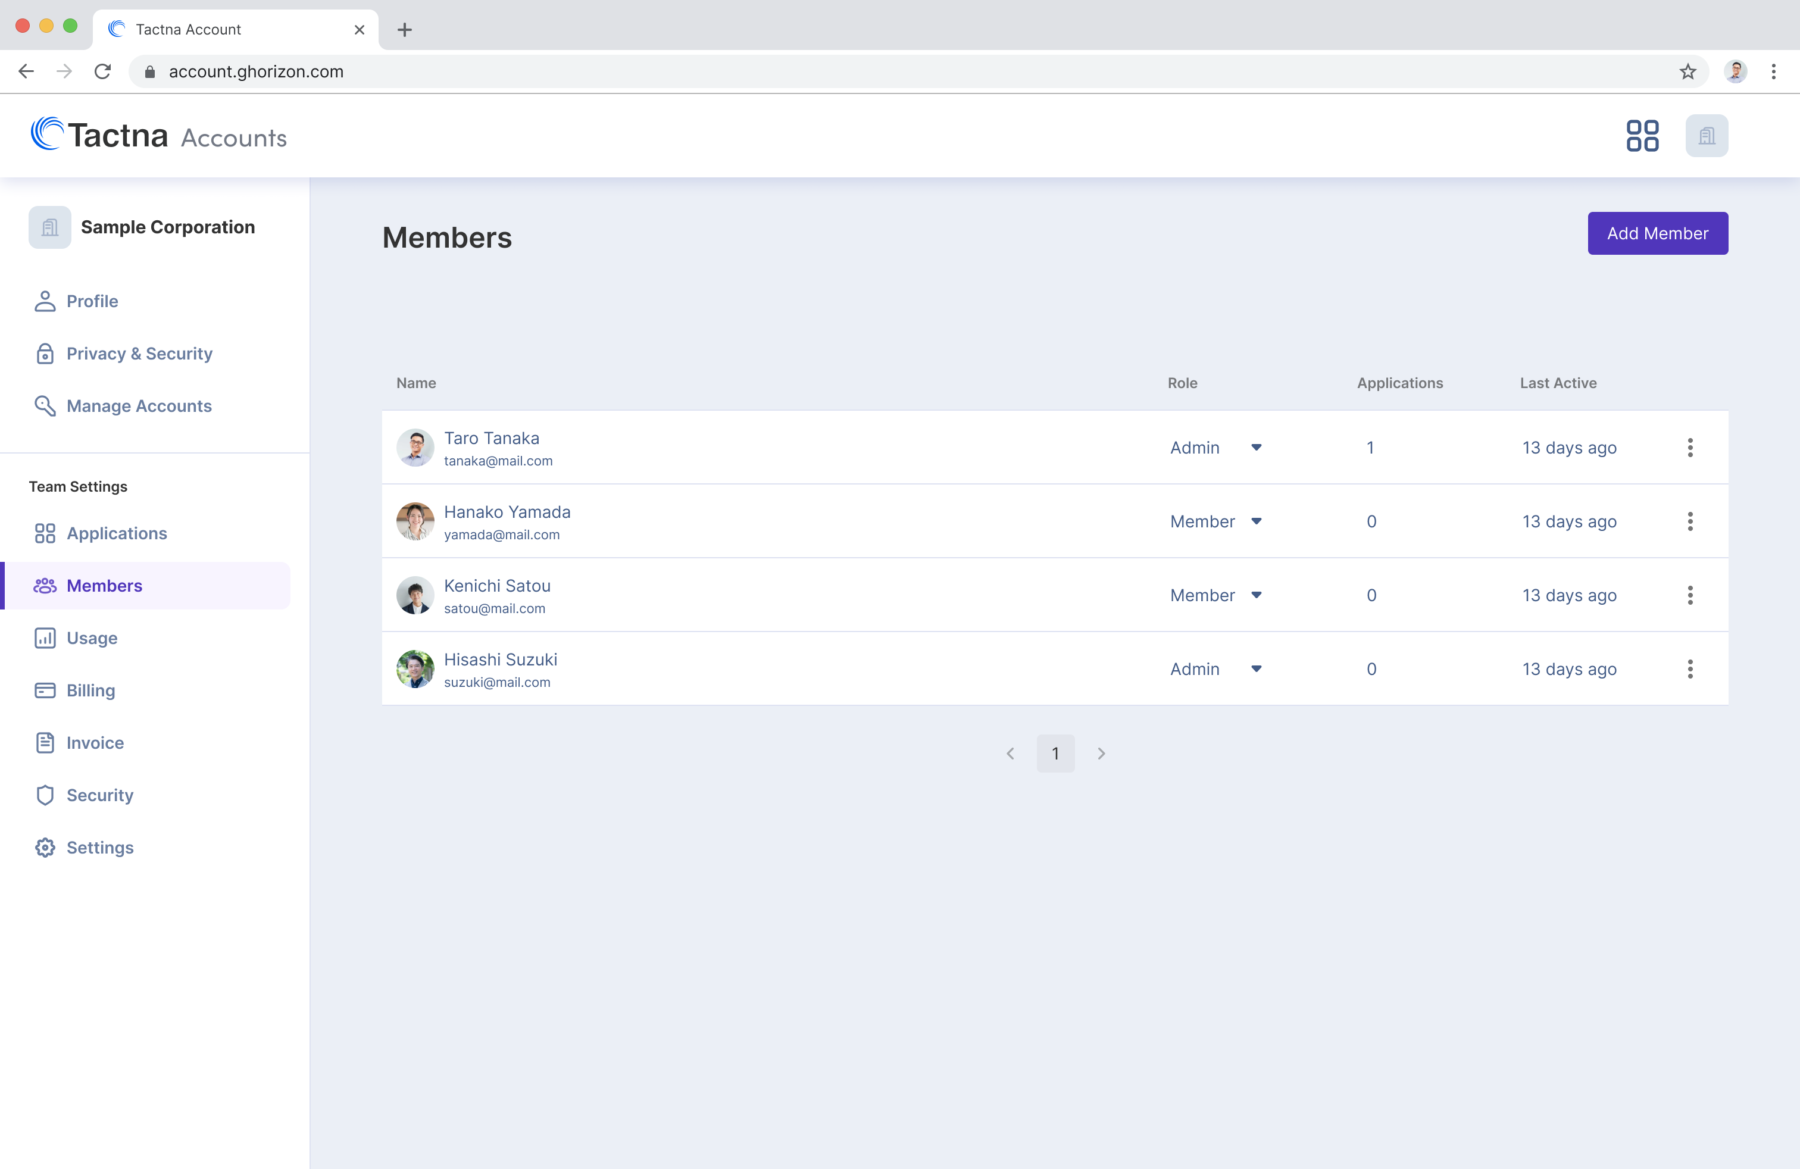Open the Applications grid icon in sidebar
The height and width of the screenshot is (1169, 1800).
tap(45, 533)
